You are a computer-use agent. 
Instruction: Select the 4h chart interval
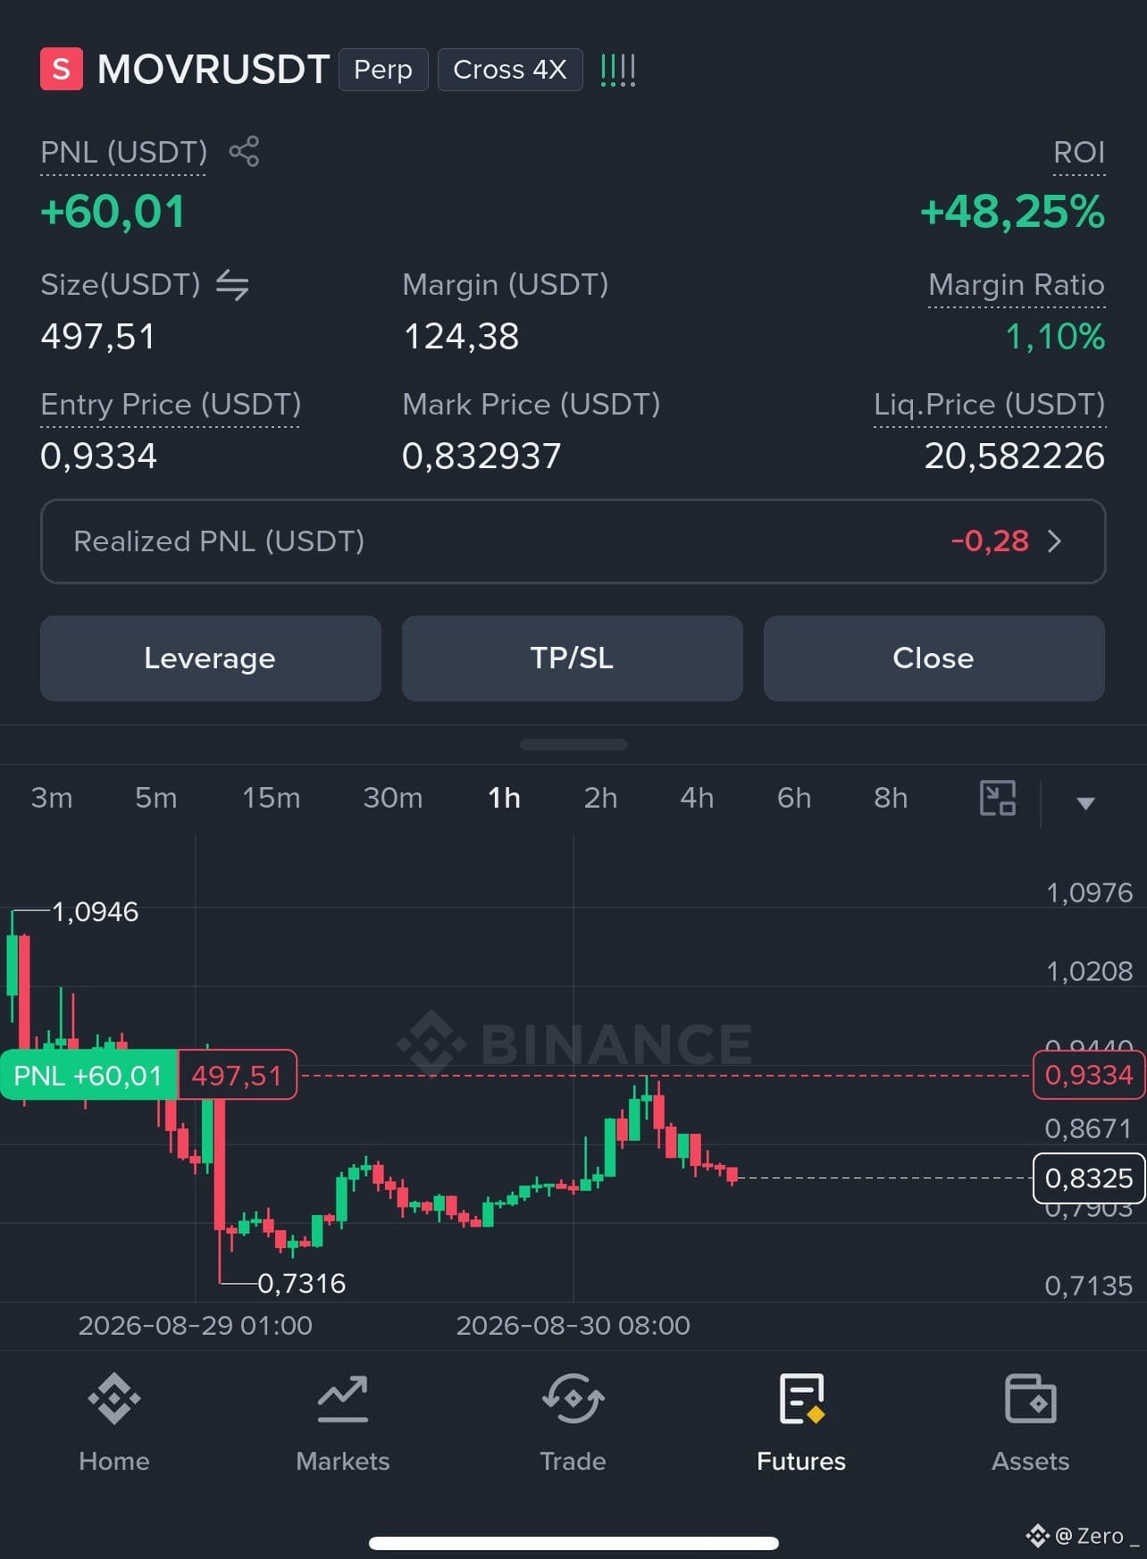coord(697,797)
